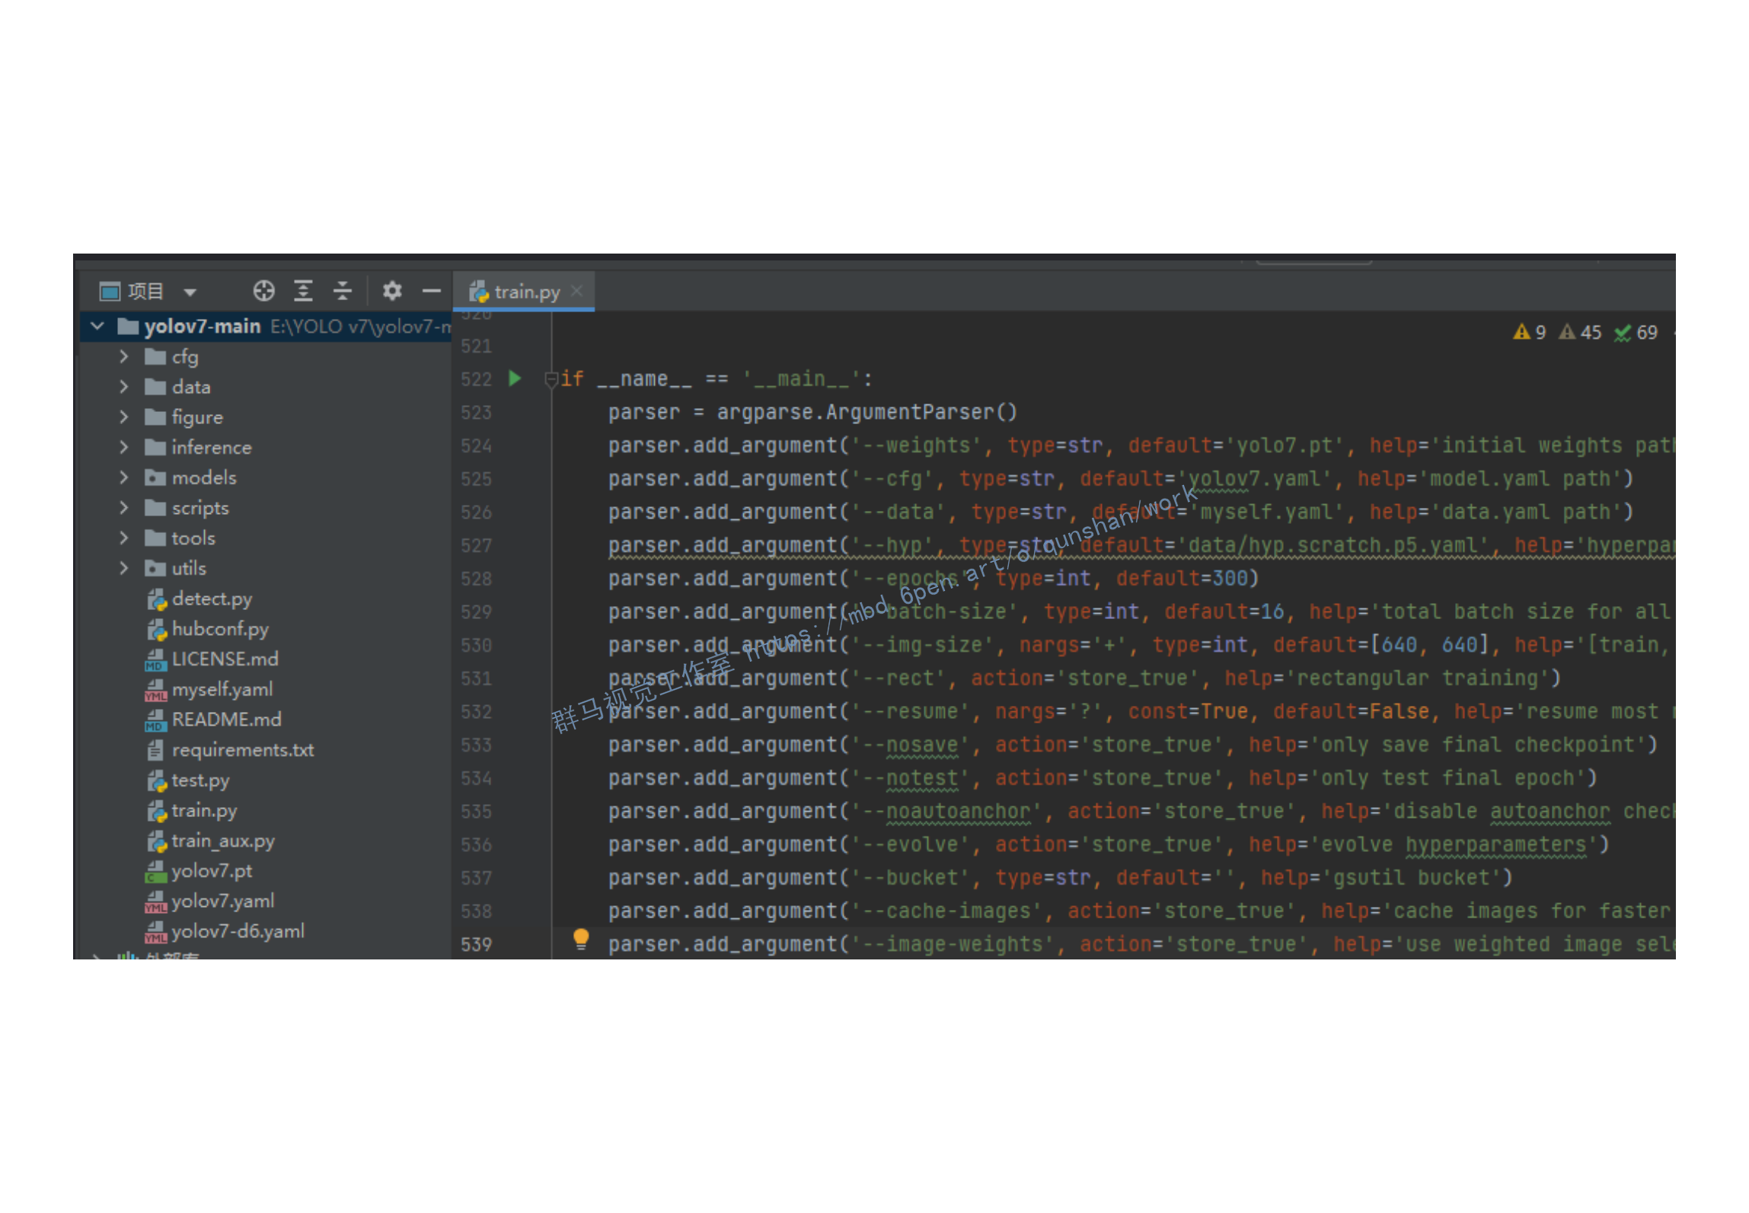This screenshot has height=1213, width=1749.
Task: Click line number 530 in gutter
Action: coord(476,646)
